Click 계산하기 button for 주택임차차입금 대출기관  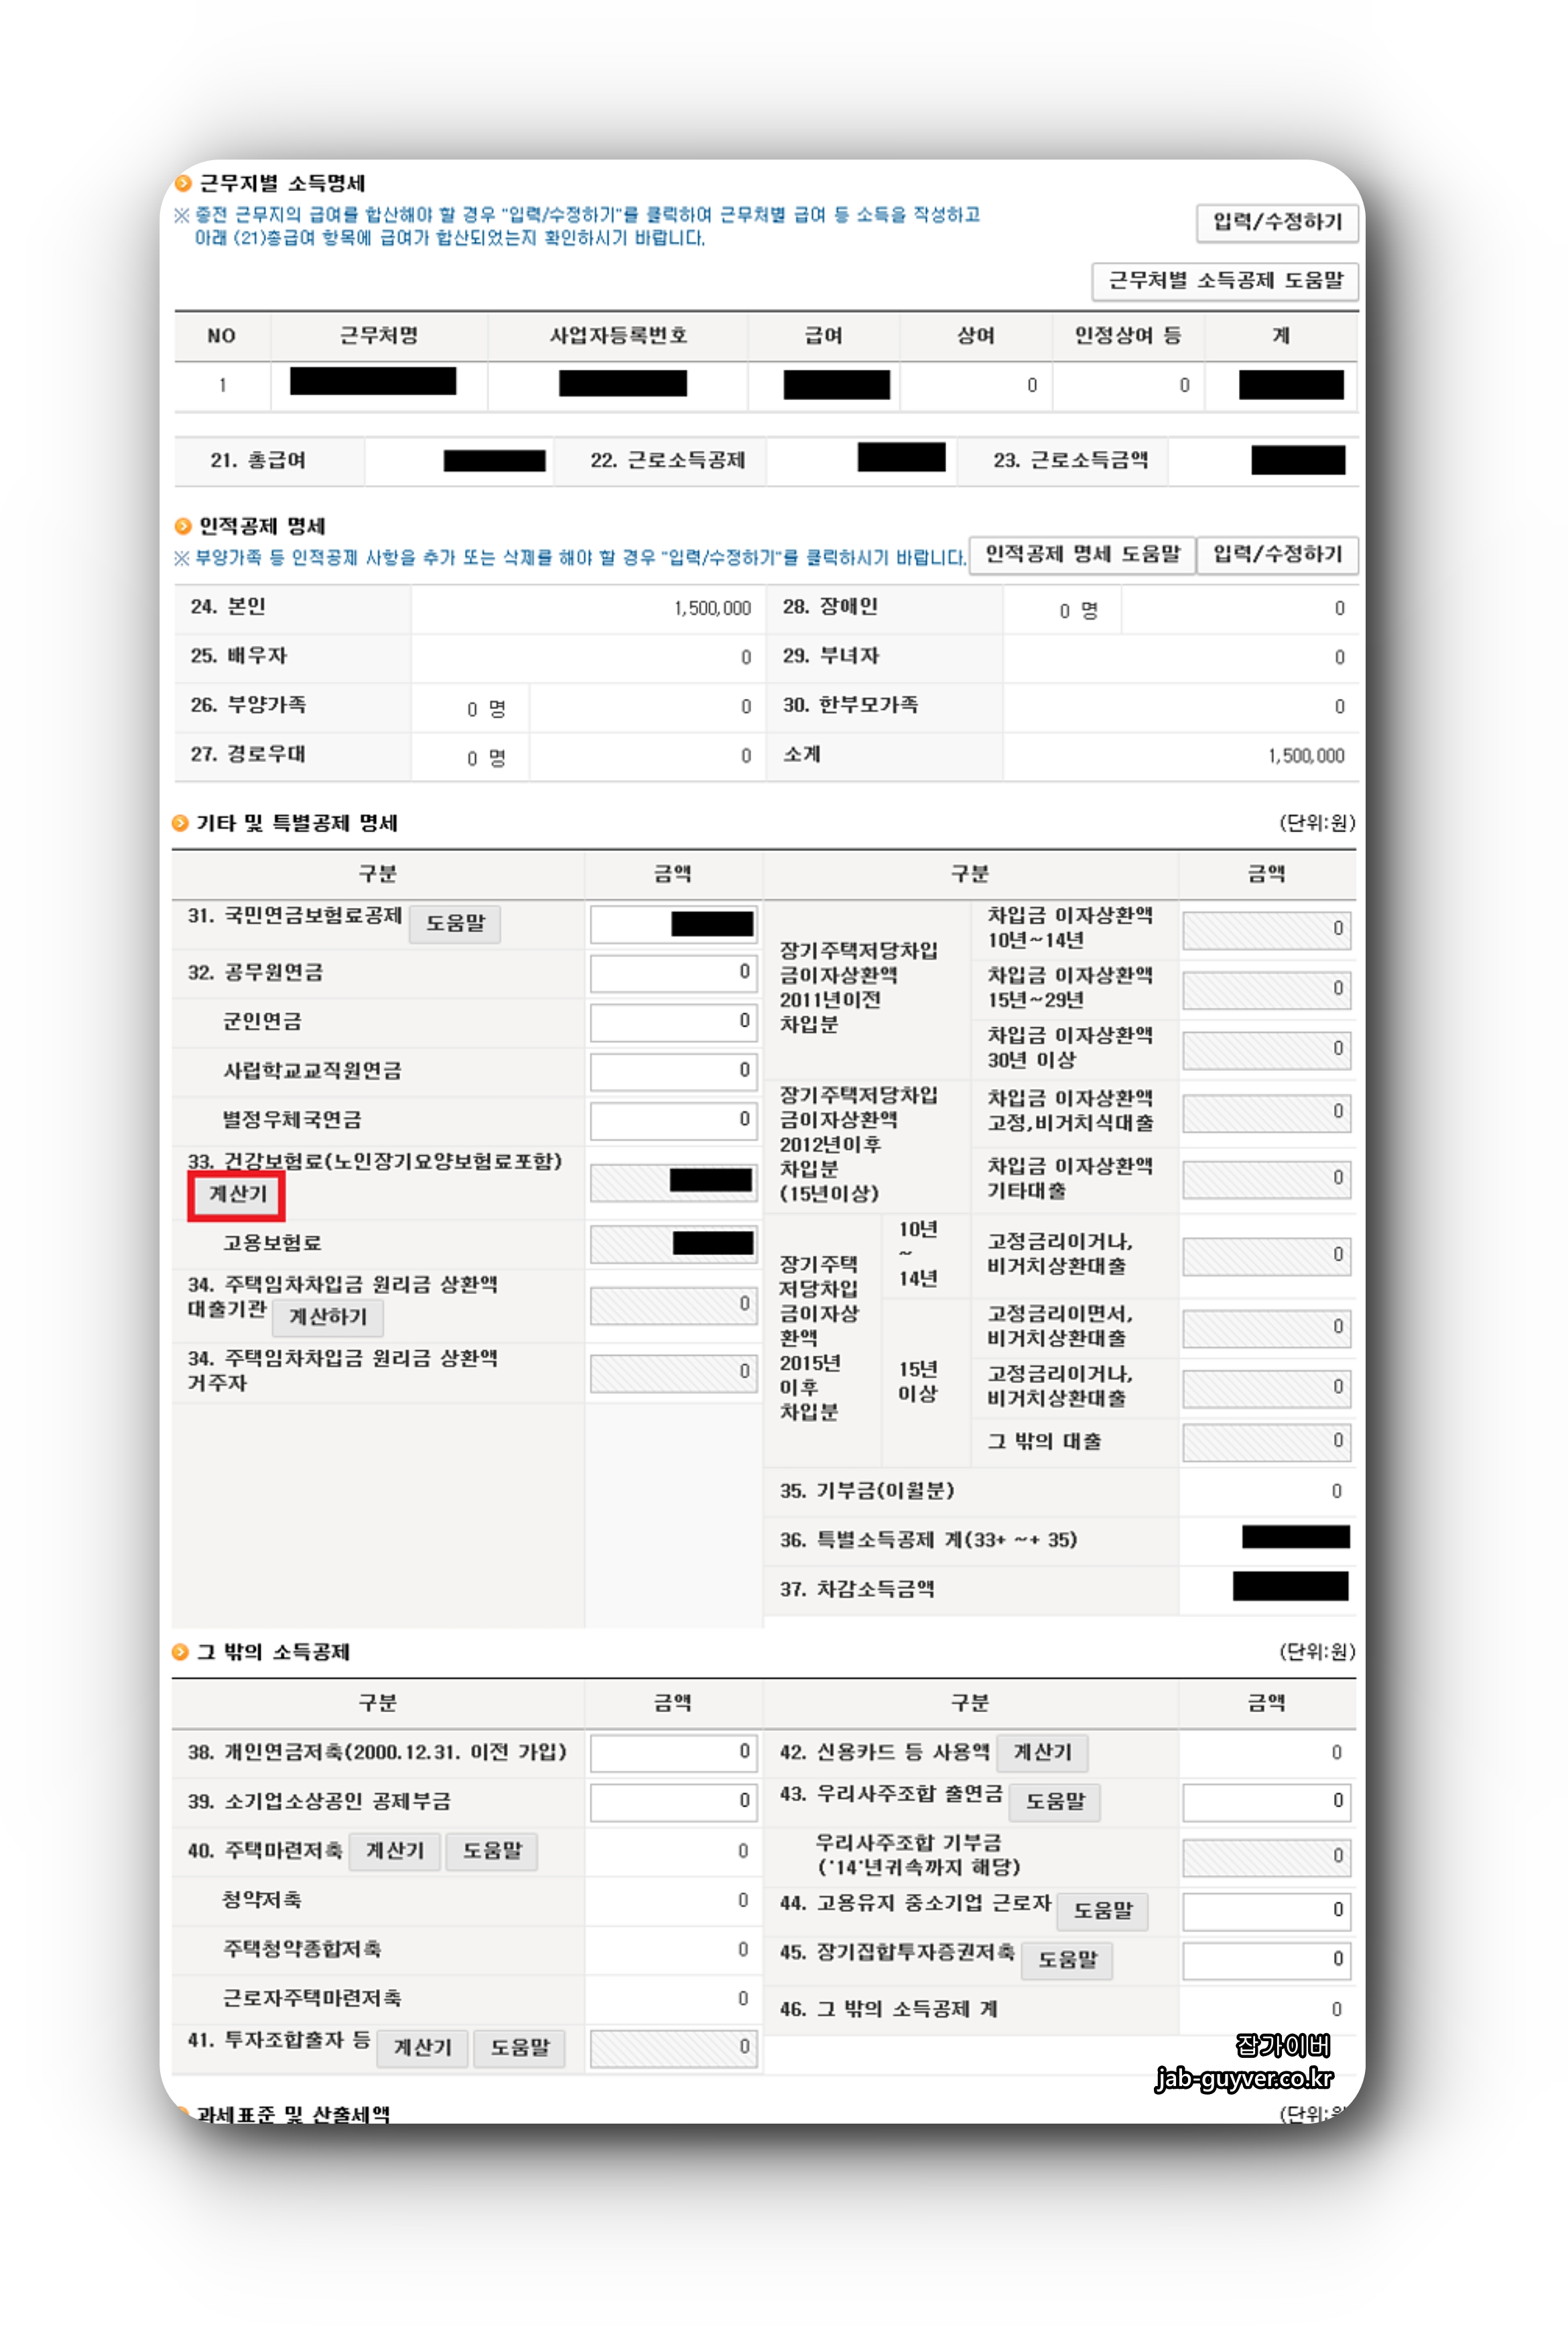(x=327, y=1317)
